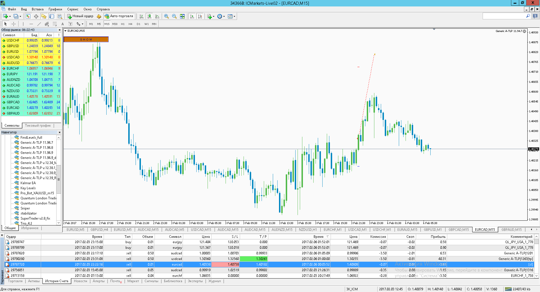This screenshot has width=540, height=292.
Task: Switch timeframe to D1
Action: pos(138,24)
